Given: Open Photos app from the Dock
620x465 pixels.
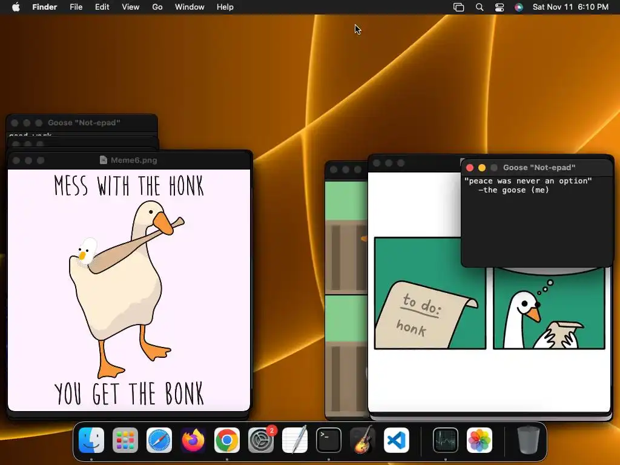Looking at the screenshot, I should point(480,440).
